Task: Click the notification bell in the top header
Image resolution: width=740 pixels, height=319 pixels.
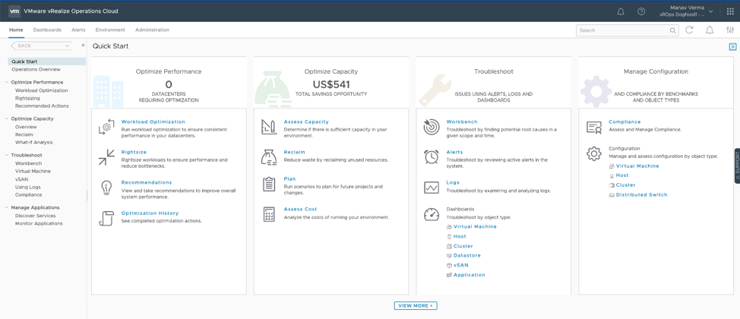Action: [x=621, y=11]
